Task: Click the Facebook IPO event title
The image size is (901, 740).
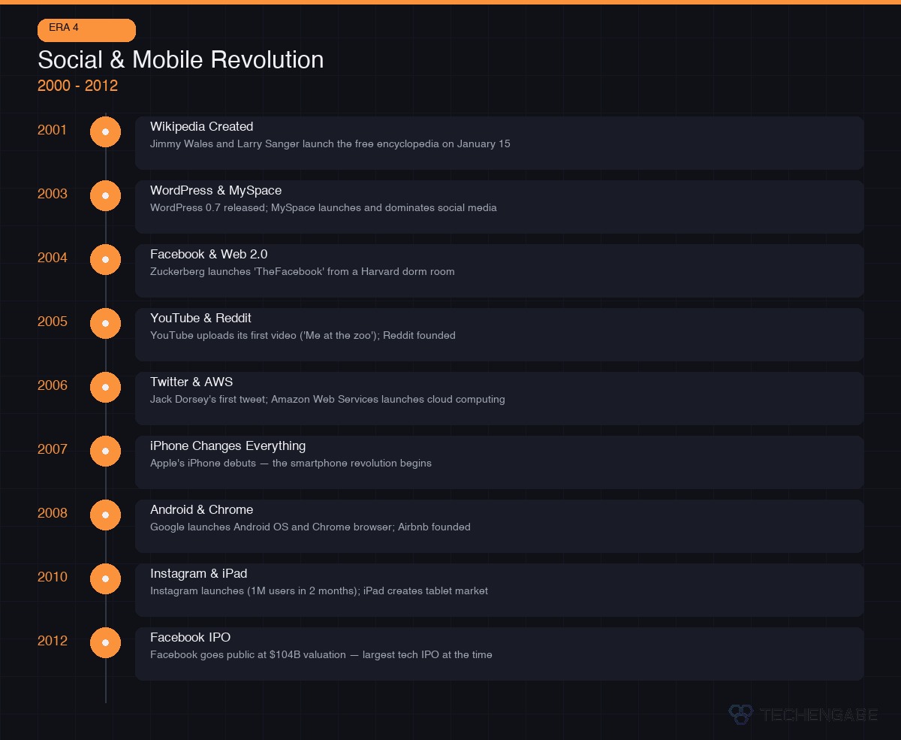Action: pos(190,638)
